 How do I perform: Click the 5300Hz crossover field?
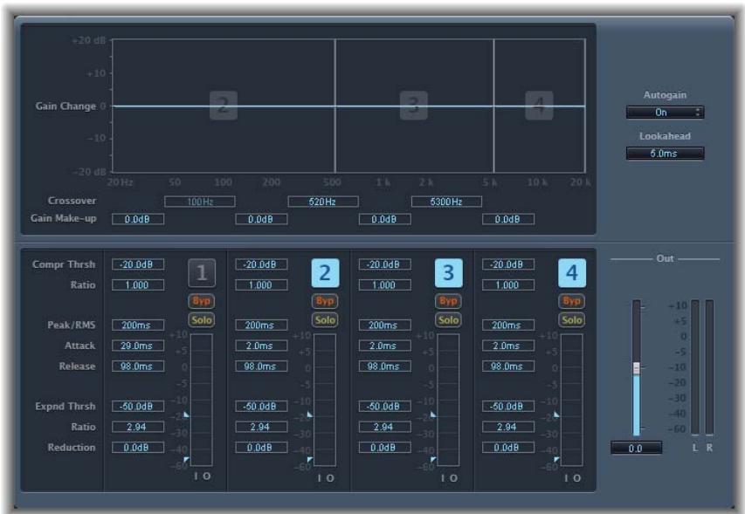446,202
